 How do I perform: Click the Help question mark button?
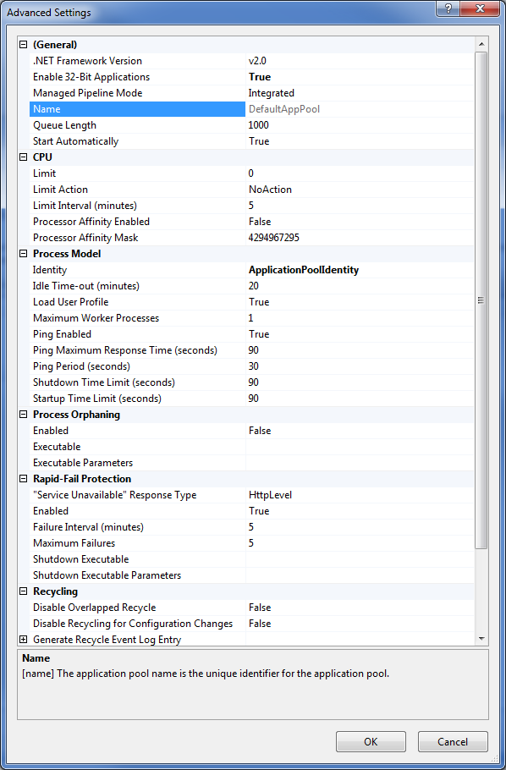(x=448, y=9)
